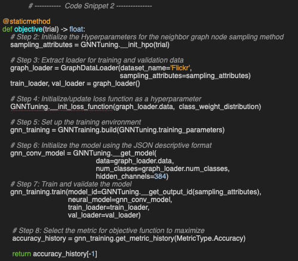This screenshot has height=261, width=298.
Task: Click the 'float' return type annotation
Action: point(76,29)
